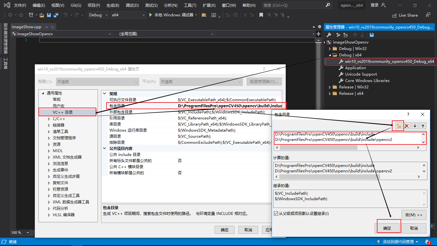
Task: Expand the 链接器 tree node
Action: click(x=49, y=125)
